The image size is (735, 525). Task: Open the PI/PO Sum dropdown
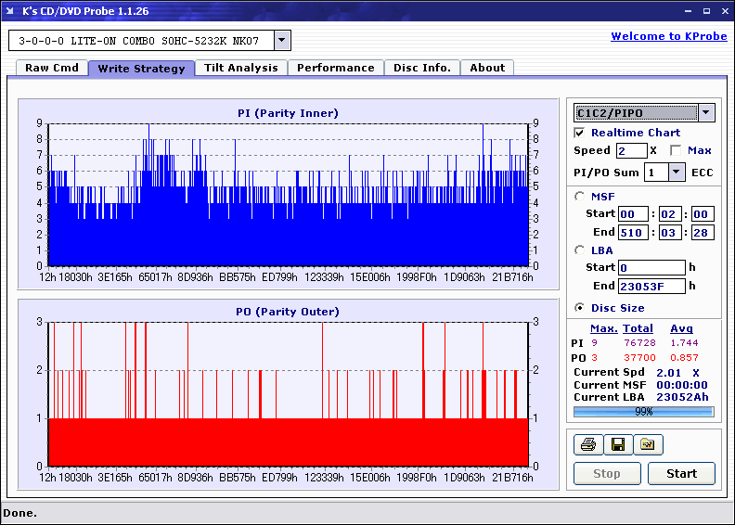[x=676, y=173]
